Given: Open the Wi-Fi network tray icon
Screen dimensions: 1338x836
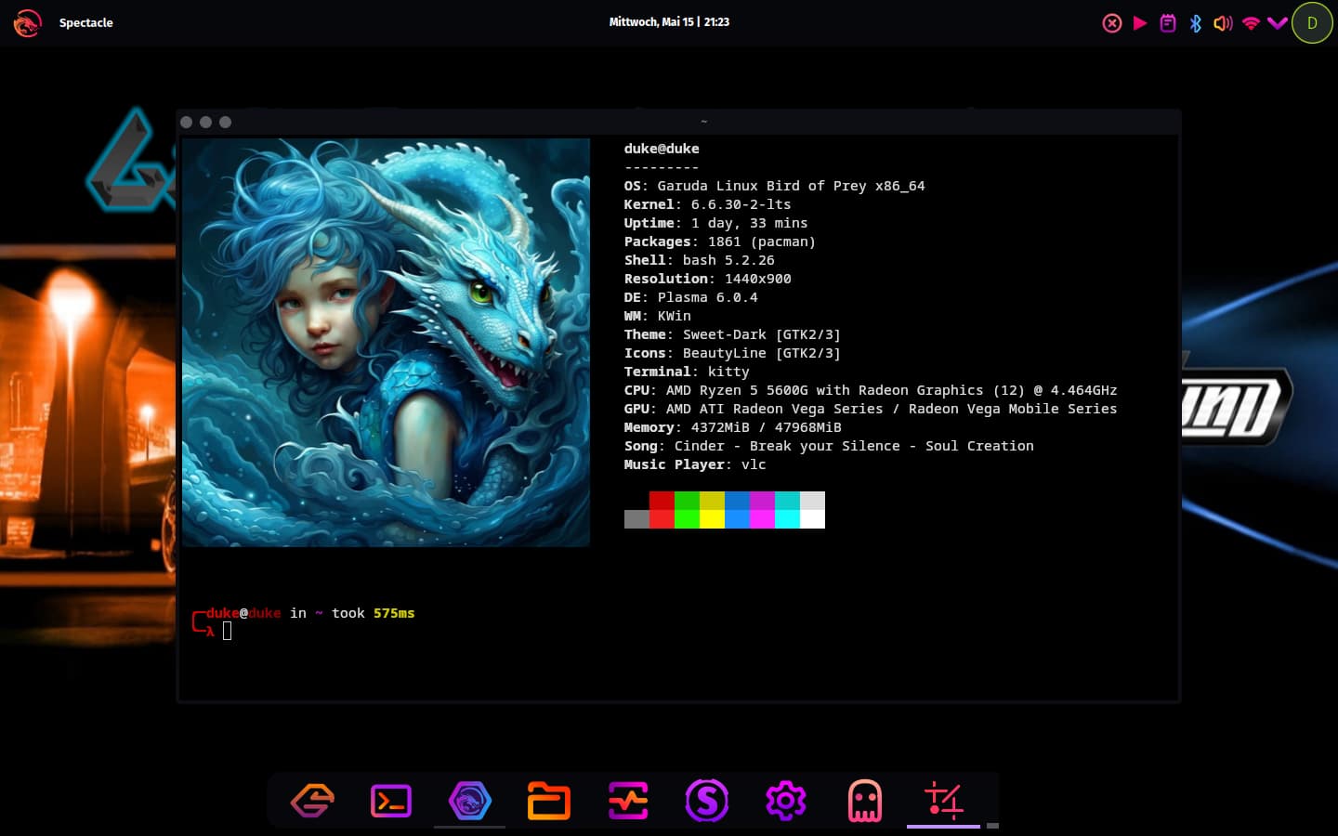Looking at the screenshot, I should point(1251,23).
